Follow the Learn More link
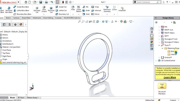The height and width of the screenshot is (101, 180). (170, 77)
